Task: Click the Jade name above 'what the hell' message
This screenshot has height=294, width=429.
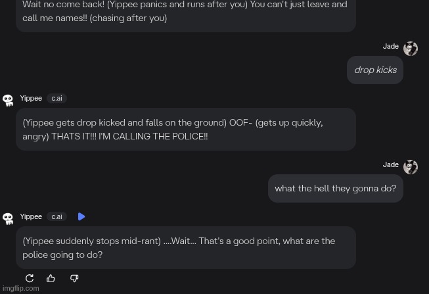Action: pyautogui.click(x=391, y=165)
